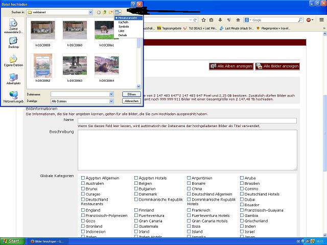Open the Firefox hamburger menu
Screen dimensions: 327x245
[x=321, y=20]
